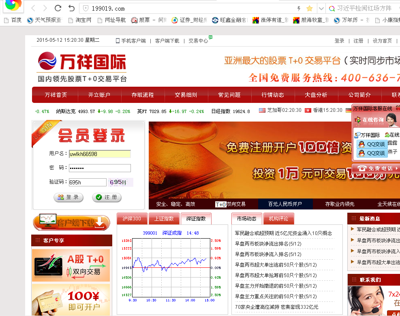Click the 万祥国际 logo
The width and height of the screenshot is (400, 316).
(x=82, y=67)
